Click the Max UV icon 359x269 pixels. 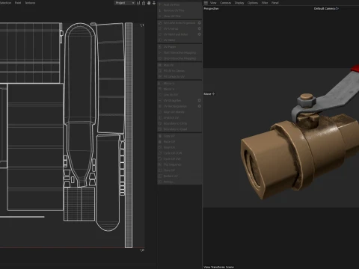(160, 65)
